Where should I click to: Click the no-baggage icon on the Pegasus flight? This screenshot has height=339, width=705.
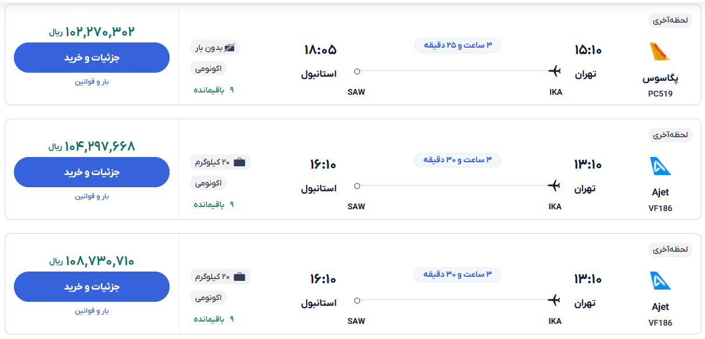point(231,48)
